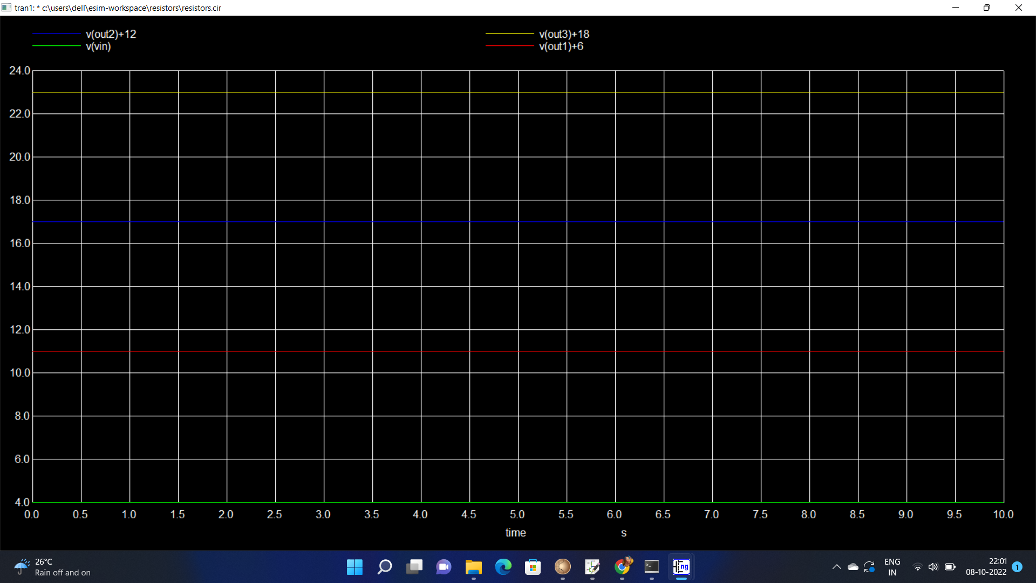Screen dimensions: 1036x583
Task: Switch to Google Chrome in taskbar
Action: [622, 567]
